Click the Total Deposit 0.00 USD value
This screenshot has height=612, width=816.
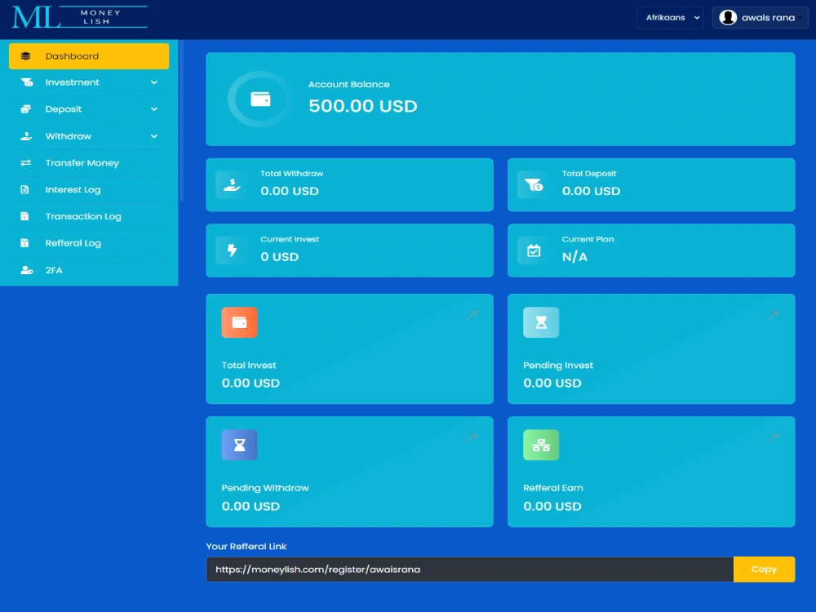tap(591, 191)
